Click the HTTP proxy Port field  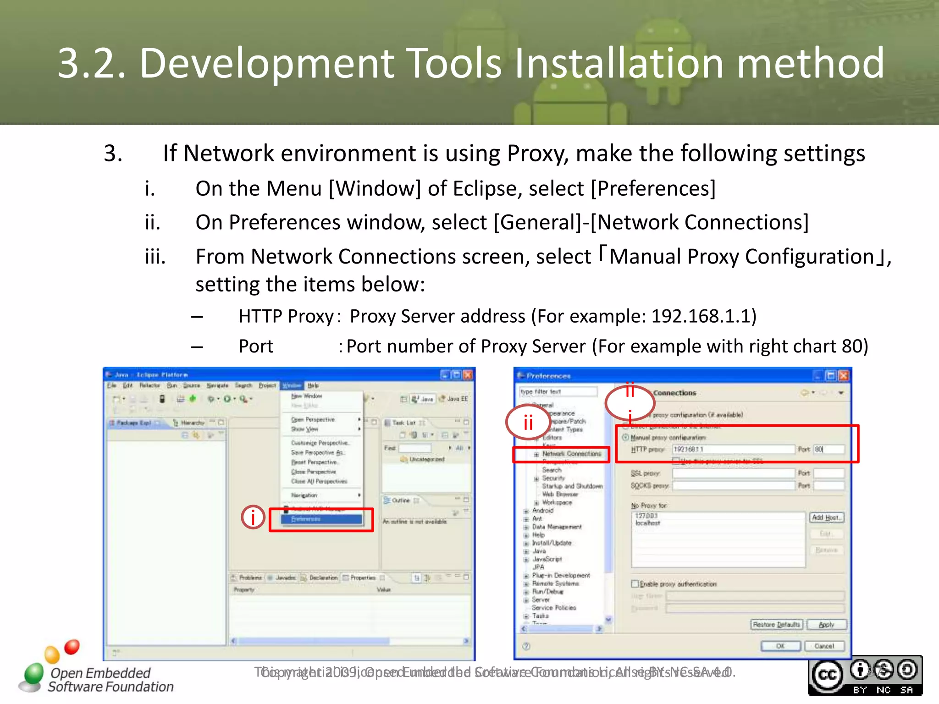coord(829,449)
